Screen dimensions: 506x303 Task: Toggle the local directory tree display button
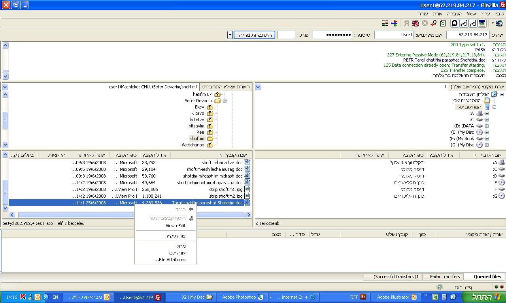[473, 24]
